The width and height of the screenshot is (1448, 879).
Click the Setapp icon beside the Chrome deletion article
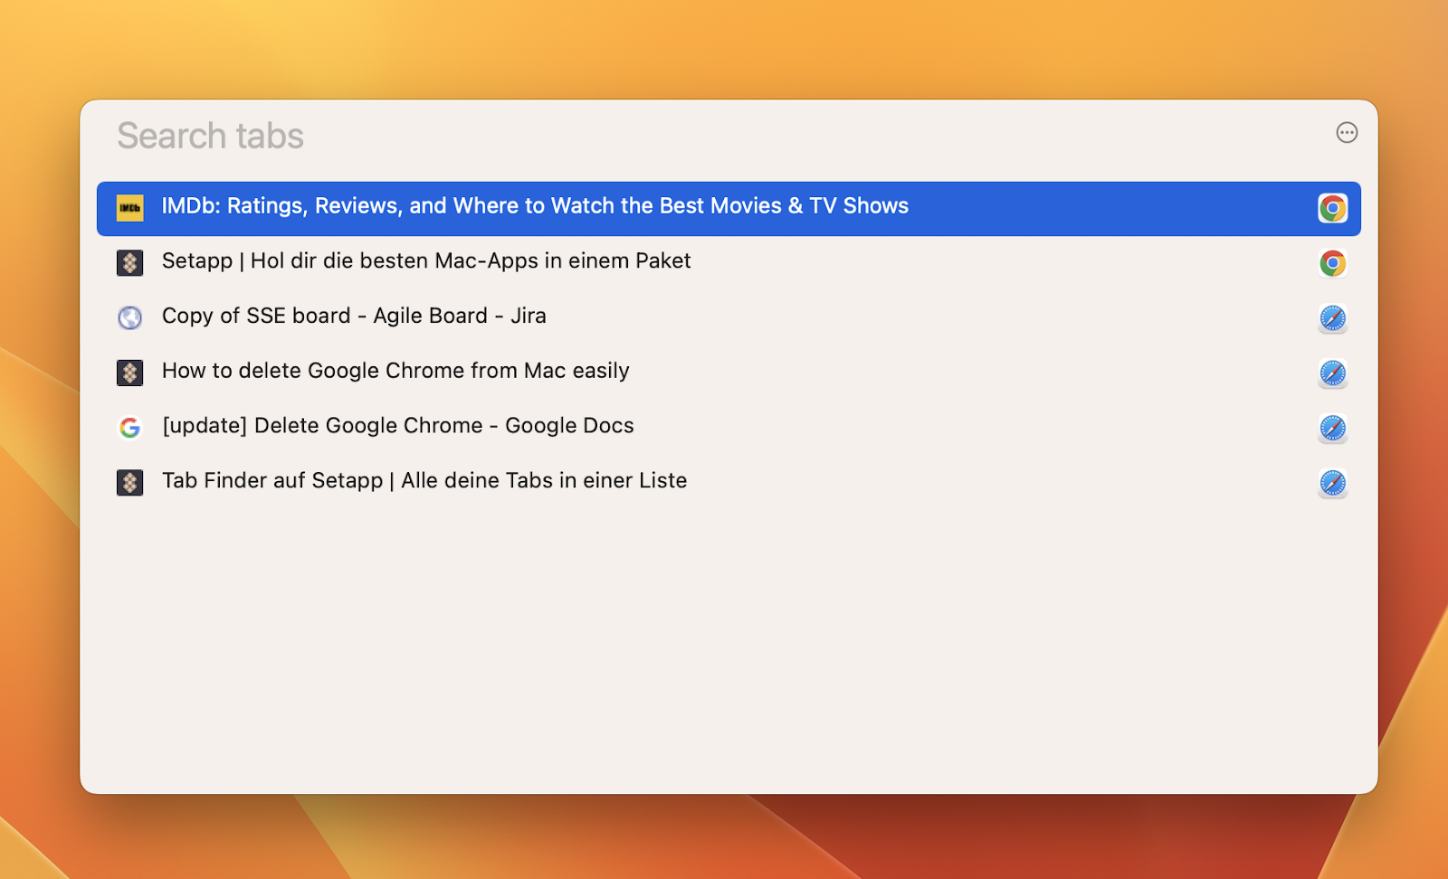click(129, 373)
